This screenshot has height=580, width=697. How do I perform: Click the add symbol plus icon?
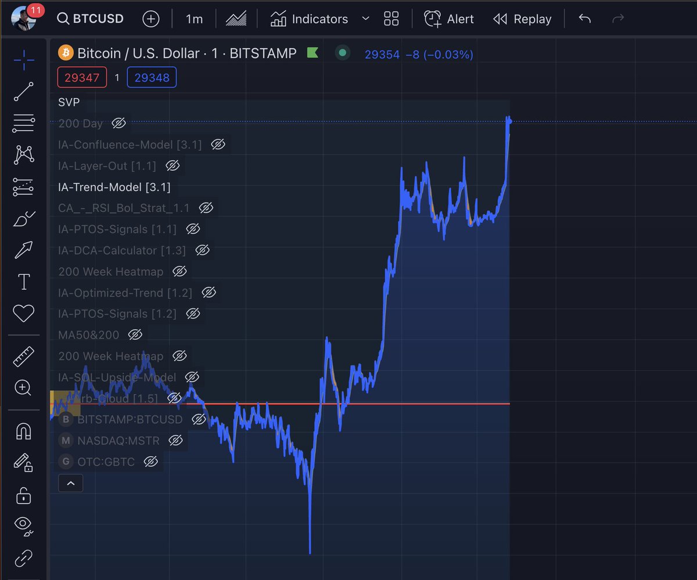coord(150,19)
